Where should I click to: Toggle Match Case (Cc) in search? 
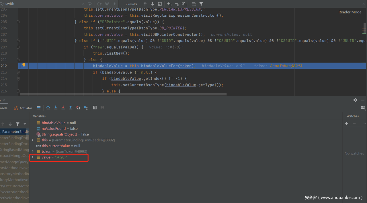pyautogui.click(x=99, y=4)
